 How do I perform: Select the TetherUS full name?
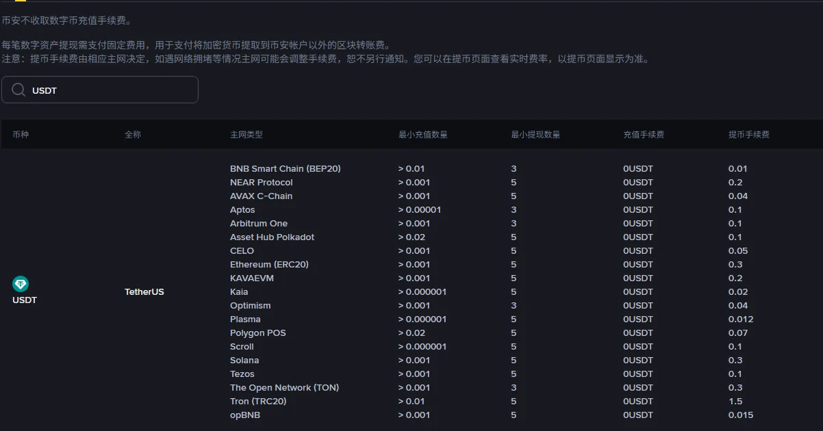click(x=144, y=292)
